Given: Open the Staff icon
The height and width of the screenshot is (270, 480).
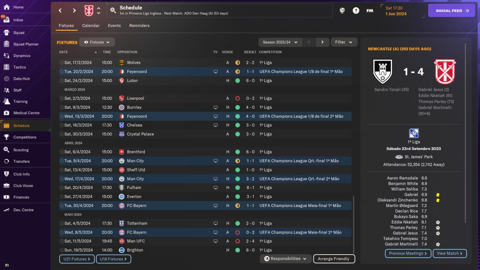Looking at the screenshot, I should (x=6, y=90).
